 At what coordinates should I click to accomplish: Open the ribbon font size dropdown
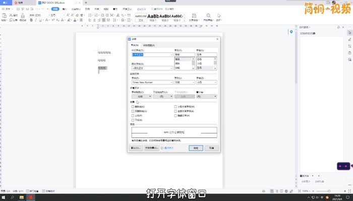pos(64,15)
